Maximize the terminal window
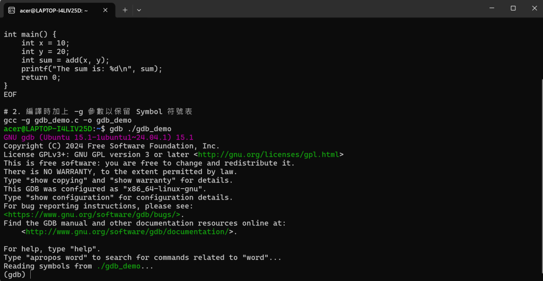Viewport: 543px width, 281px height. click(x=513, y=8)
